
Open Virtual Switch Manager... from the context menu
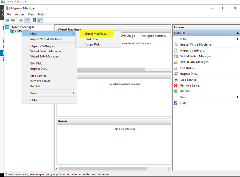47,51
